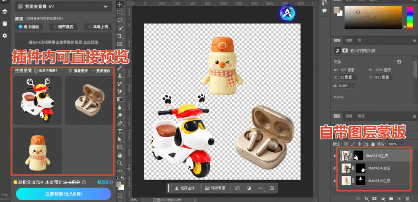
Task: Open the fill 100% dropdown arrow
Action: 402,144
